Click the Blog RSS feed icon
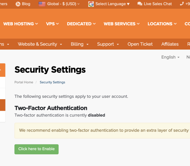Viewport: 190px width, 166px height. click(x=18, y=4)
